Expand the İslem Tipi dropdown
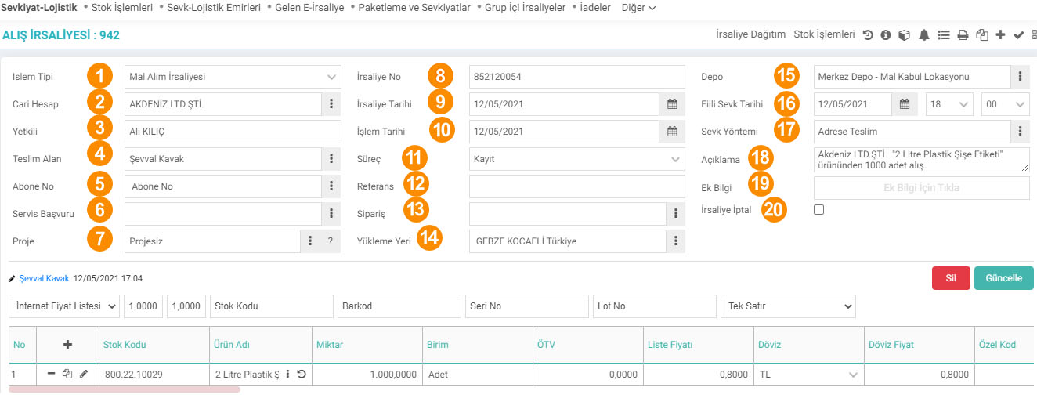 coord(233,77)
